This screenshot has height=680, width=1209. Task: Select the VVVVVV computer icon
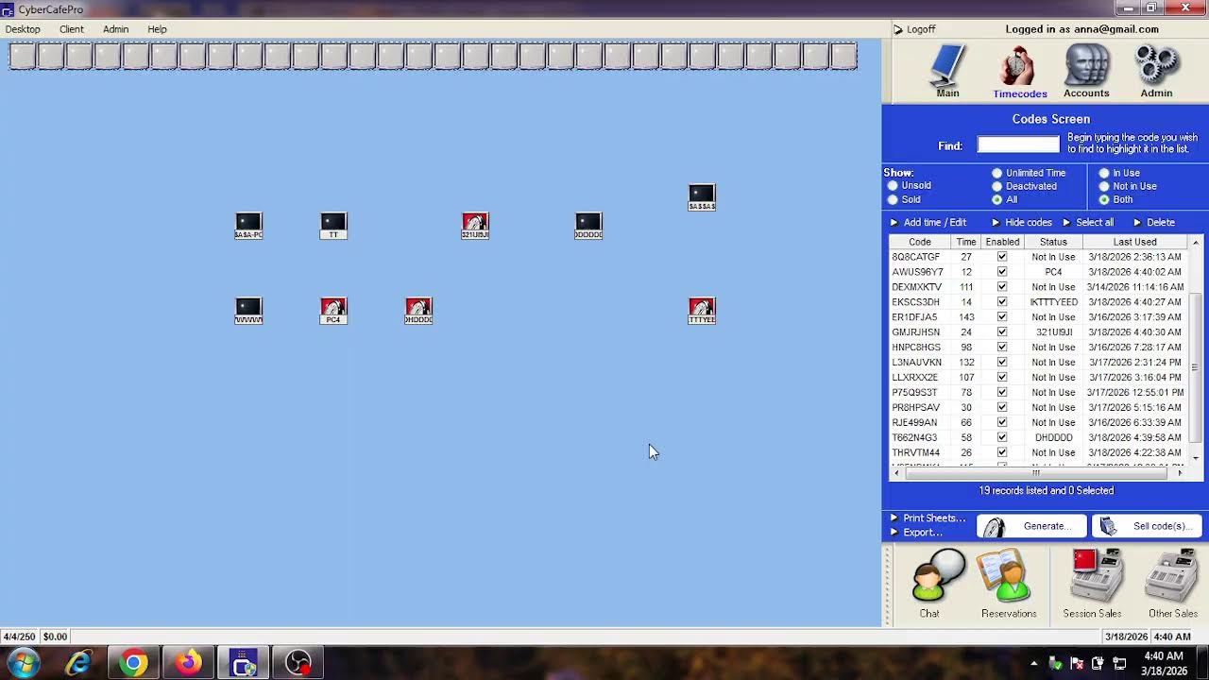248,311
